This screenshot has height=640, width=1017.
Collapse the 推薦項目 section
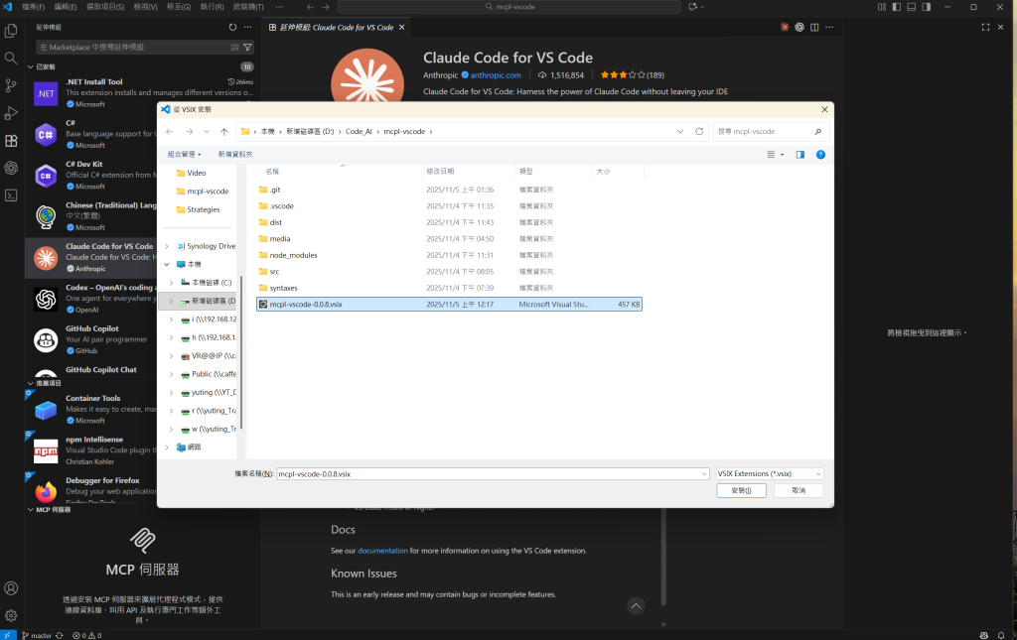(x=31, y=383)
